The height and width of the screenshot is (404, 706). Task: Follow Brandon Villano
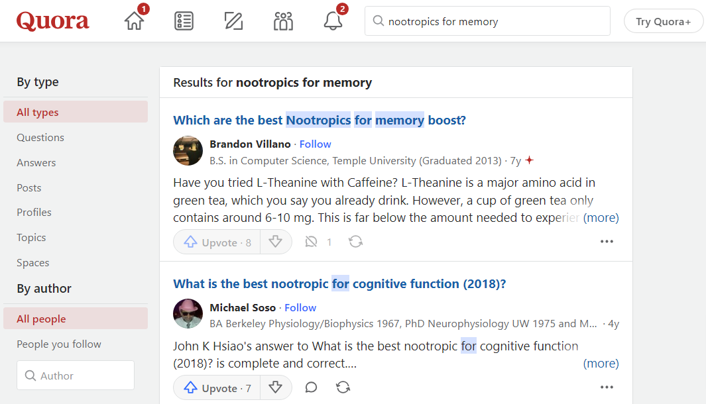315,144
